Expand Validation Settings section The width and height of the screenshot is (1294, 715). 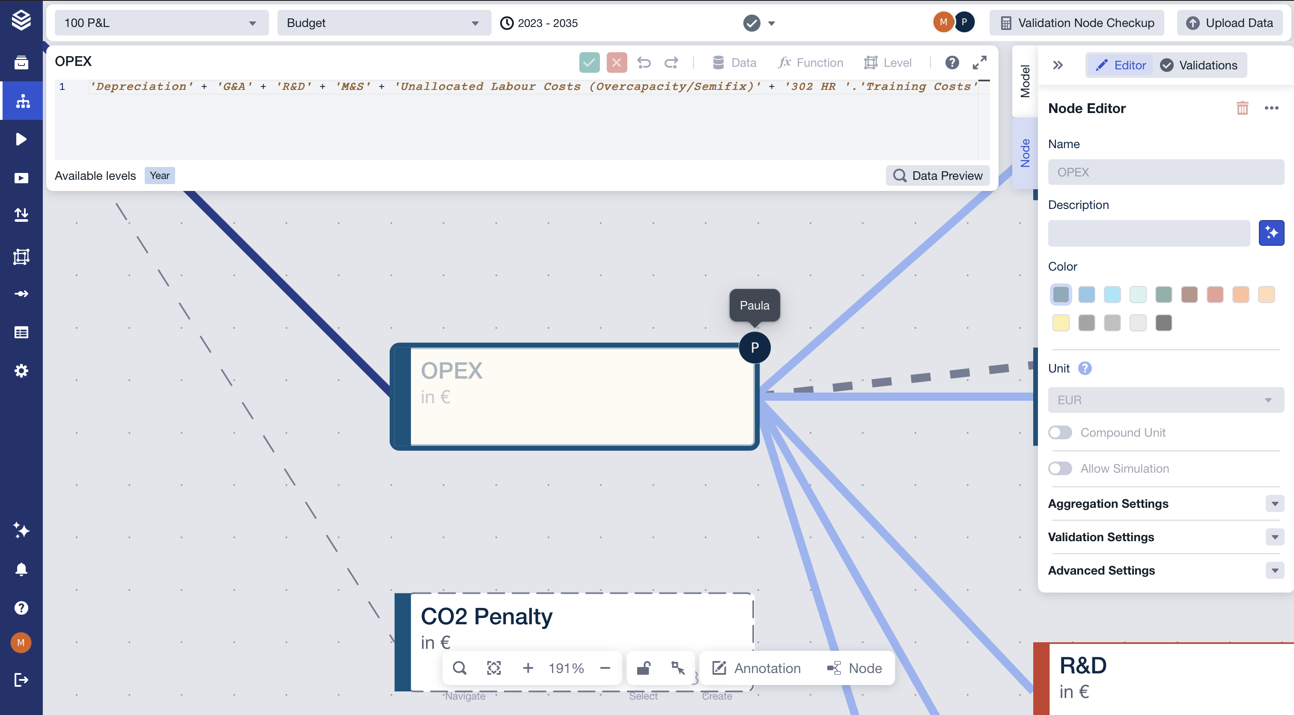tap(1274, 537)
